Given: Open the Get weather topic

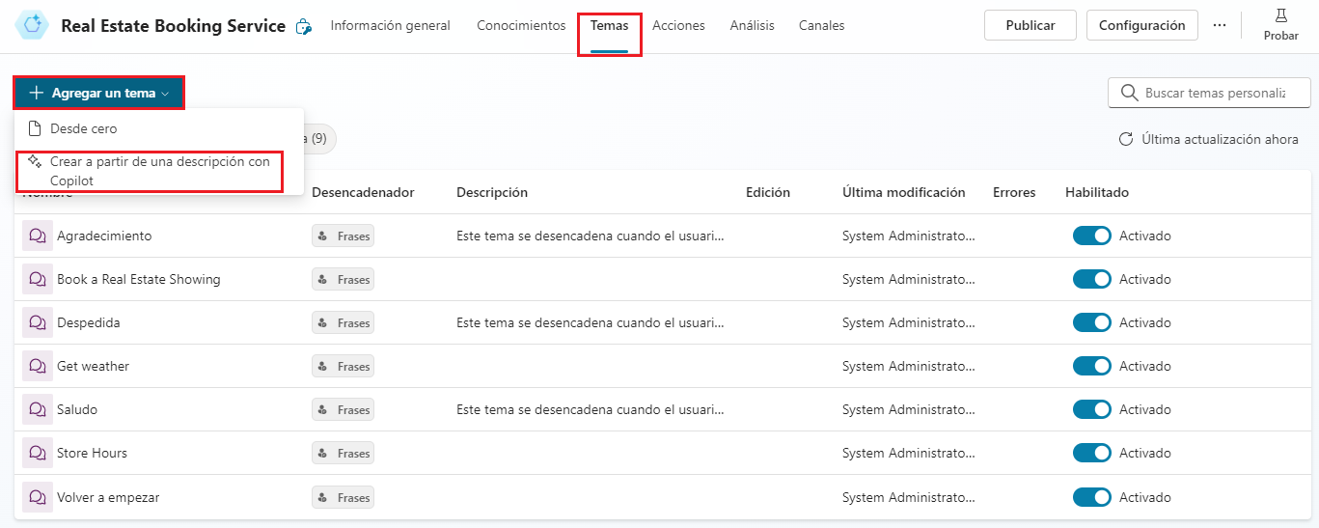Looking at the screenshot, I should point(93,366).
